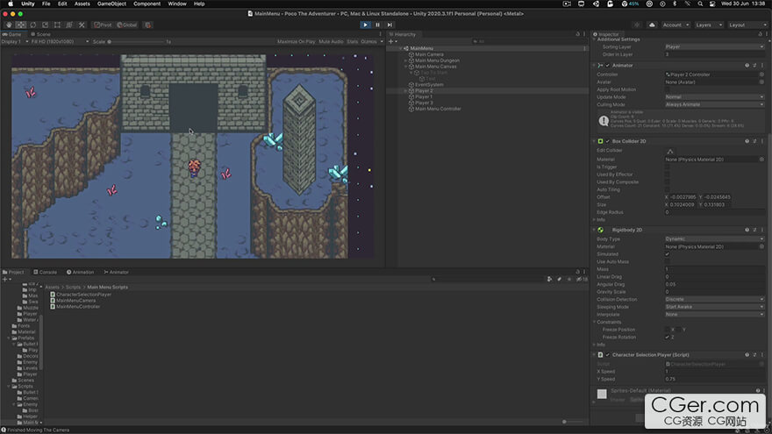772x434 pixels.
Task: Toggle Mute Audio button
Action: 331,42
